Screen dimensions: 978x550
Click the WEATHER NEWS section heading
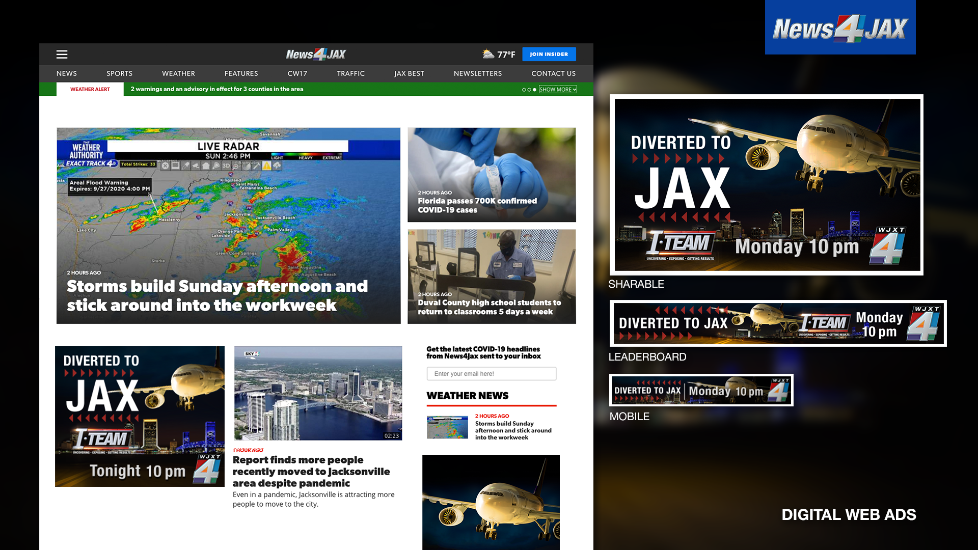(468, 396)
